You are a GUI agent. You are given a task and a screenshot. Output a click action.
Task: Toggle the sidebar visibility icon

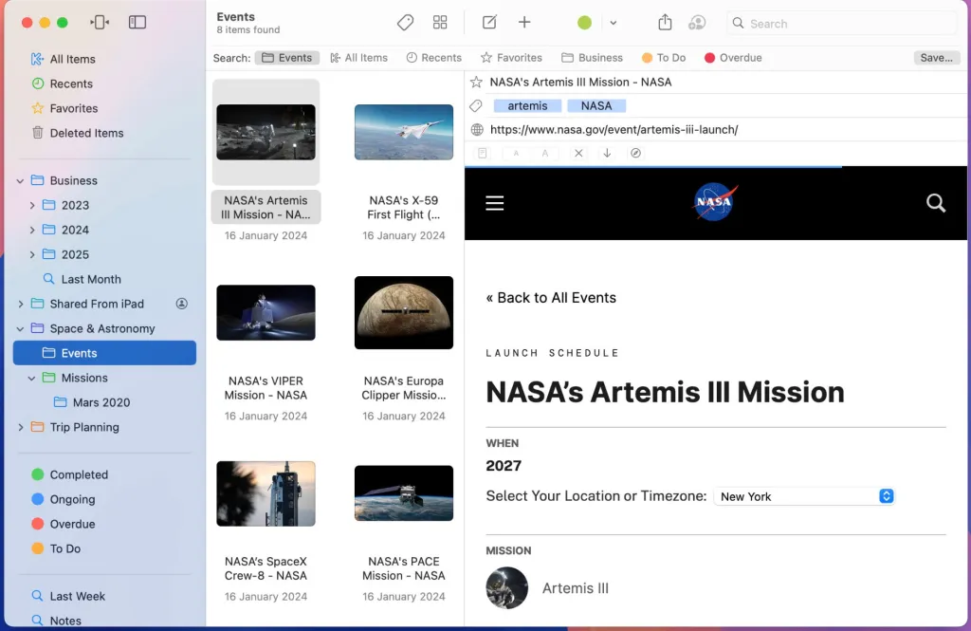click(x=137, y=23)
